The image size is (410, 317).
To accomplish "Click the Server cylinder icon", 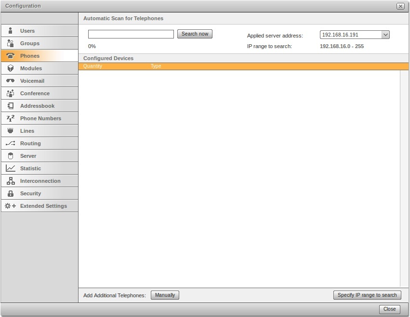I will 11,156.
